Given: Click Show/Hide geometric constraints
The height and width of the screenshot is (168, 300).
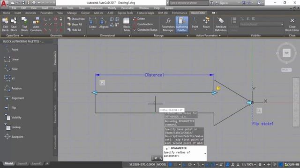Looking at the screenshot, I should point(76,19).
